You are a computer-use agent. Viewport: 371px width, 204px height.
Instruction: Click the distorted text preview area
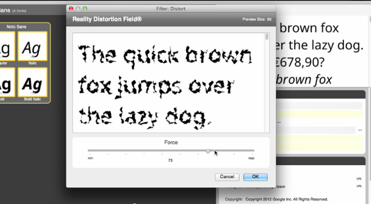coord(169,83)
